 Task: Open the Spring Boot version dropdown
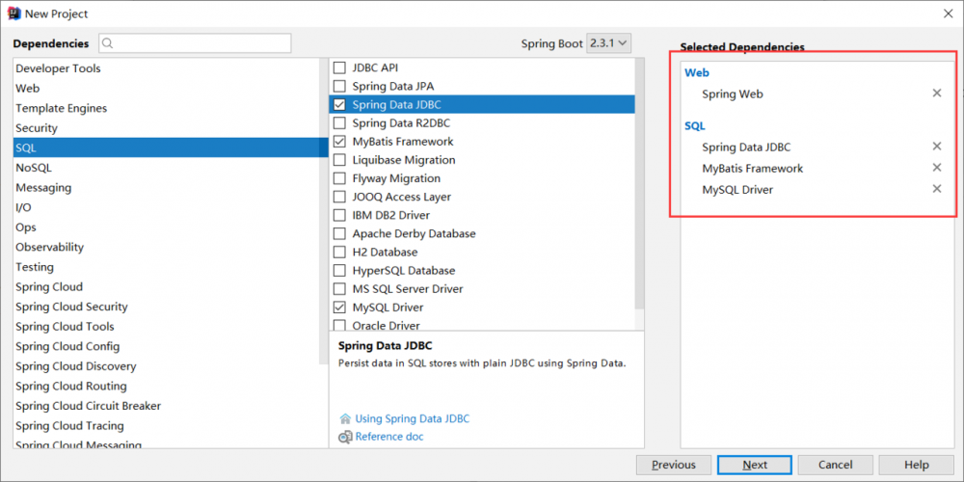coord(608,42)
